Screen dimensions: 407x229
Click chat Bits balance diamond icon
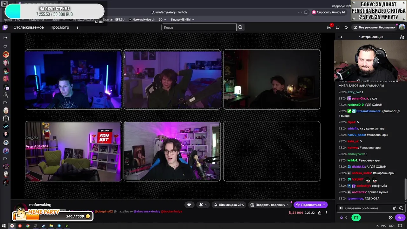click(341, 218)
